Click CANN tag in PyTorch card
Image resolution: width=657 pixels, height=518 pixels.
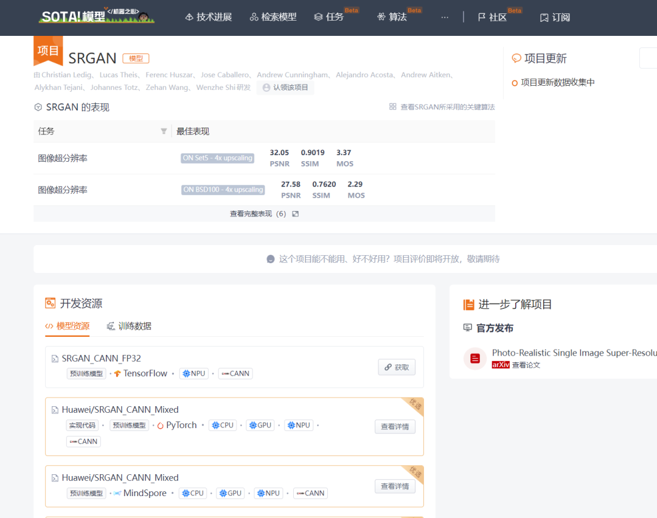83,441
